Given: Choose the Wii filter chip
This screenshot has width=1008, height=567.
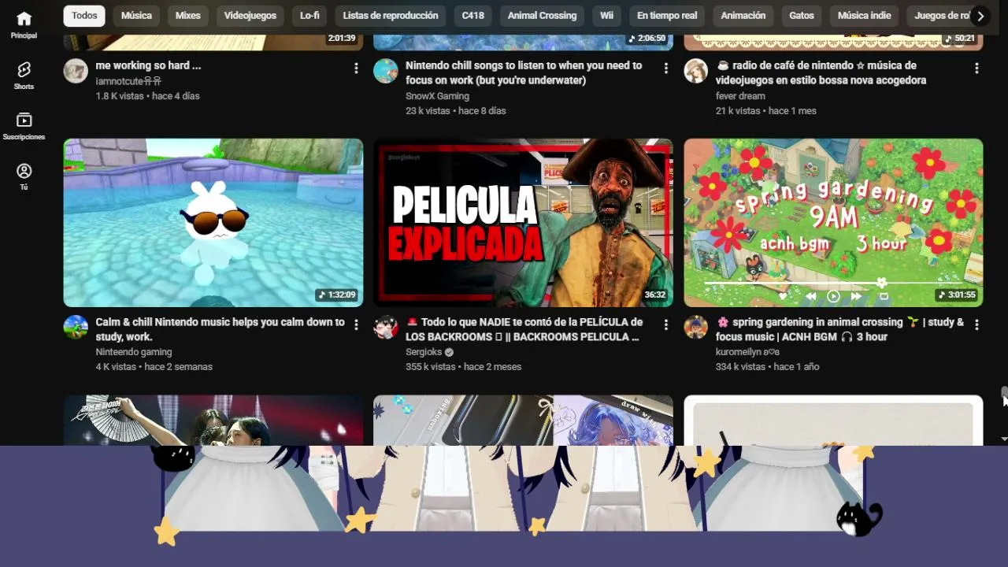Looking at the screenshot, I should [606, 16].
